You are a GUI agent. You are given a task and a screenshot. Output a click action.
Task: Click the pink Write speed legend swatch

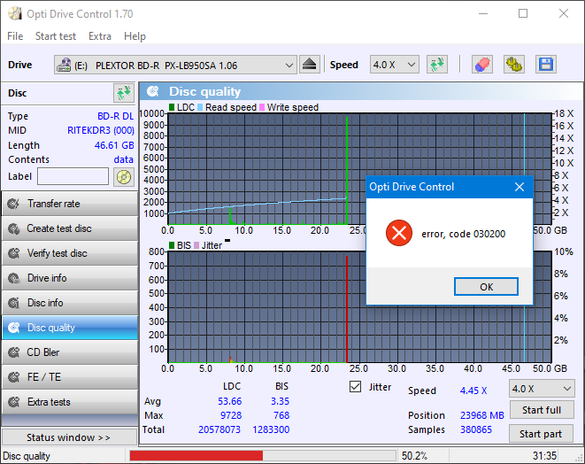pyautogui.click(x=262, y=107)
